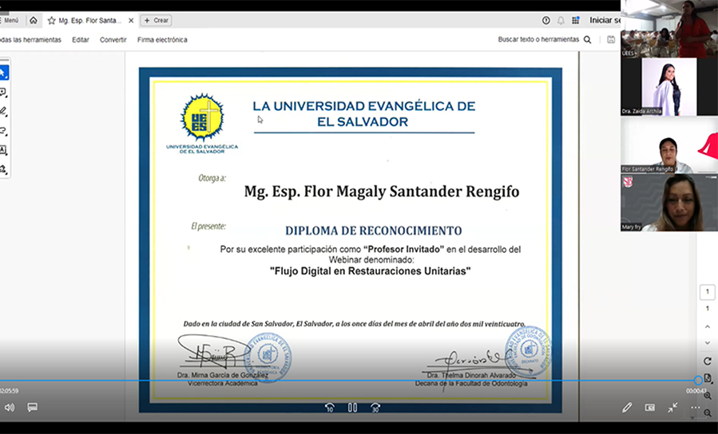Open the more options ellipsis
This screenshot has width=718, height=434.
point(695,407)
